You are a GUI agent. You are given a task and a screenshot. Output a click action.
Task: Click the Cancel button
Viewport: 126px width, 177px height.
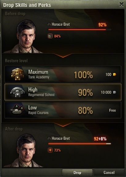pos(109,172)
